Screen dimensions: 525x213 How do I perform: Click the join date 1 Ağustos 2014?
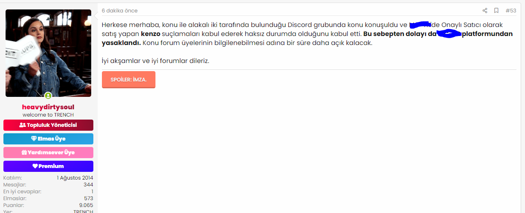click(75, 178)
